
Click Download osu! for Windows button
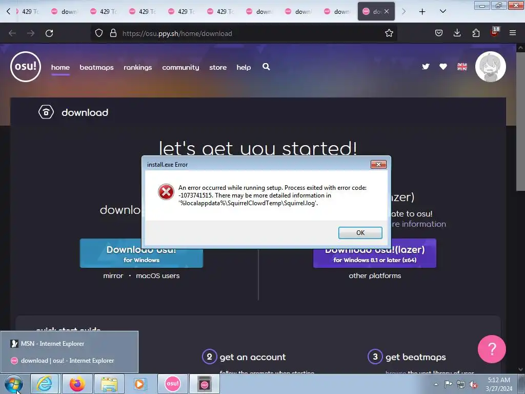142,253
